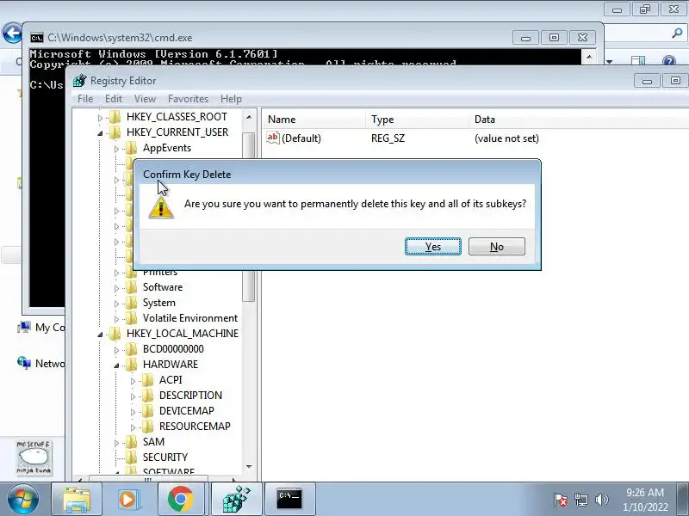Click the (Default) string value icon
Viewport: 689px width, 516px height.
tap(273, 138)
